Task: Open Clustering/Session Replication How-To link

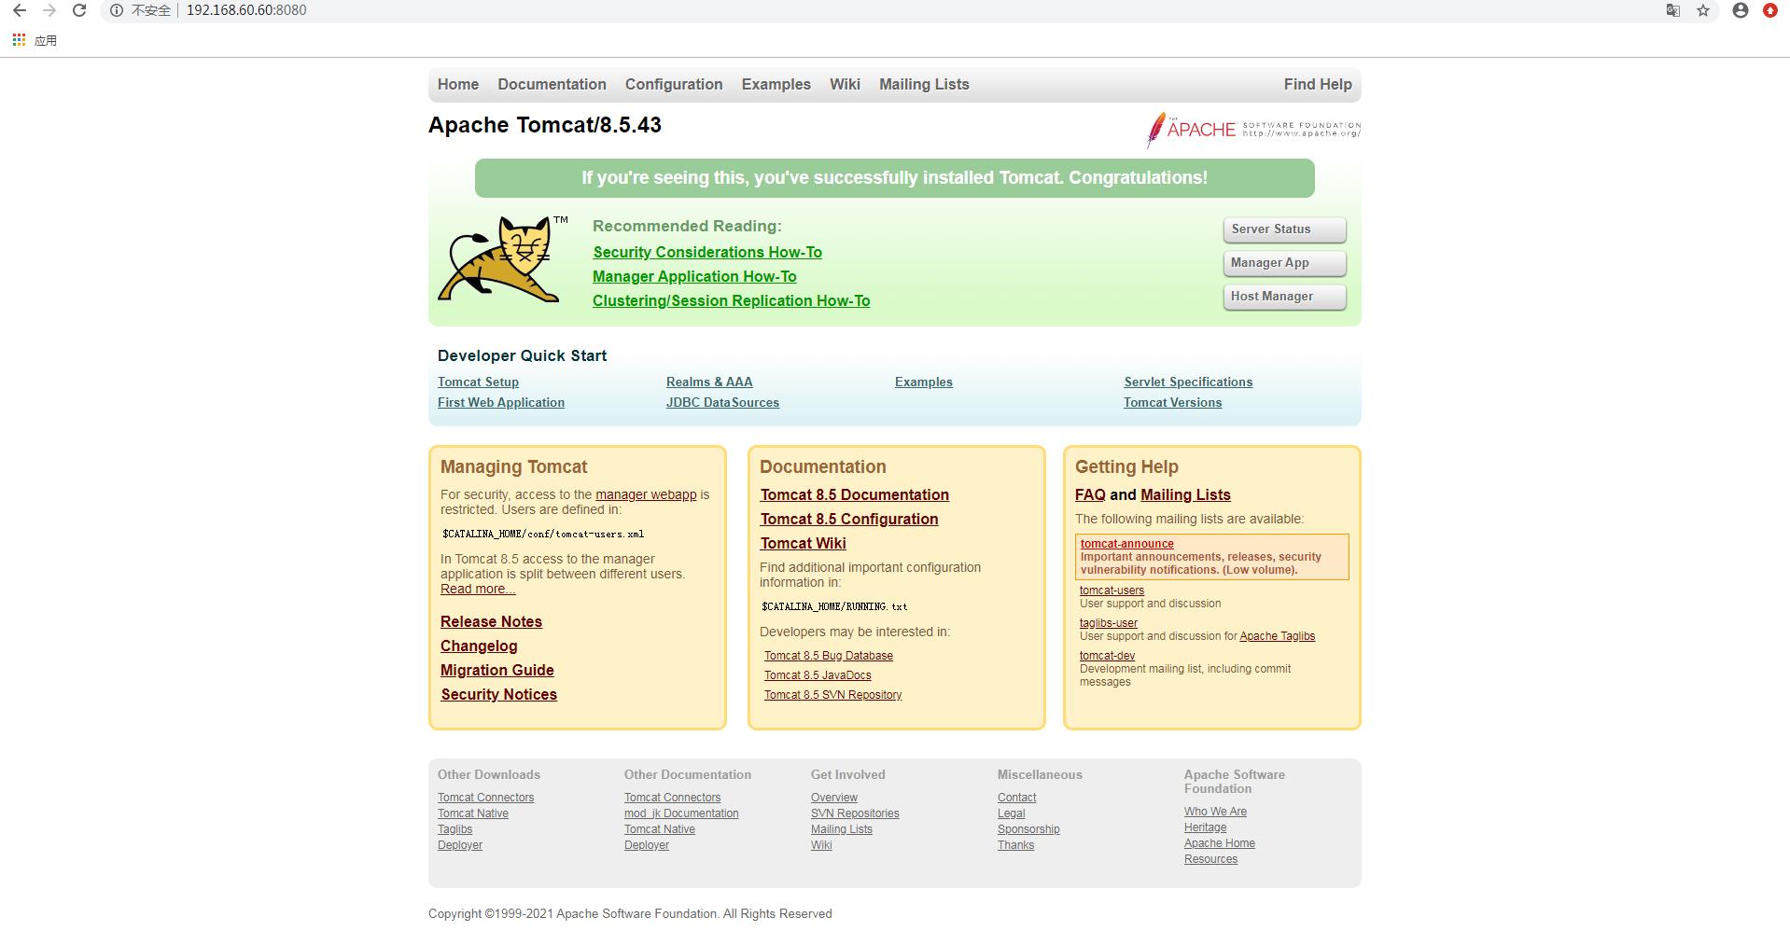Action: (x=731, y=300)
